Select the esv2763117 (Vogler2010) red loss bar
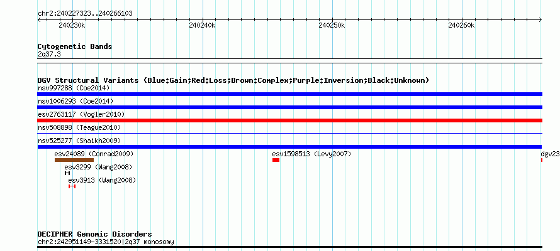Image resolution: width=560 pixels, height=251 pixels. pos(289,120)
